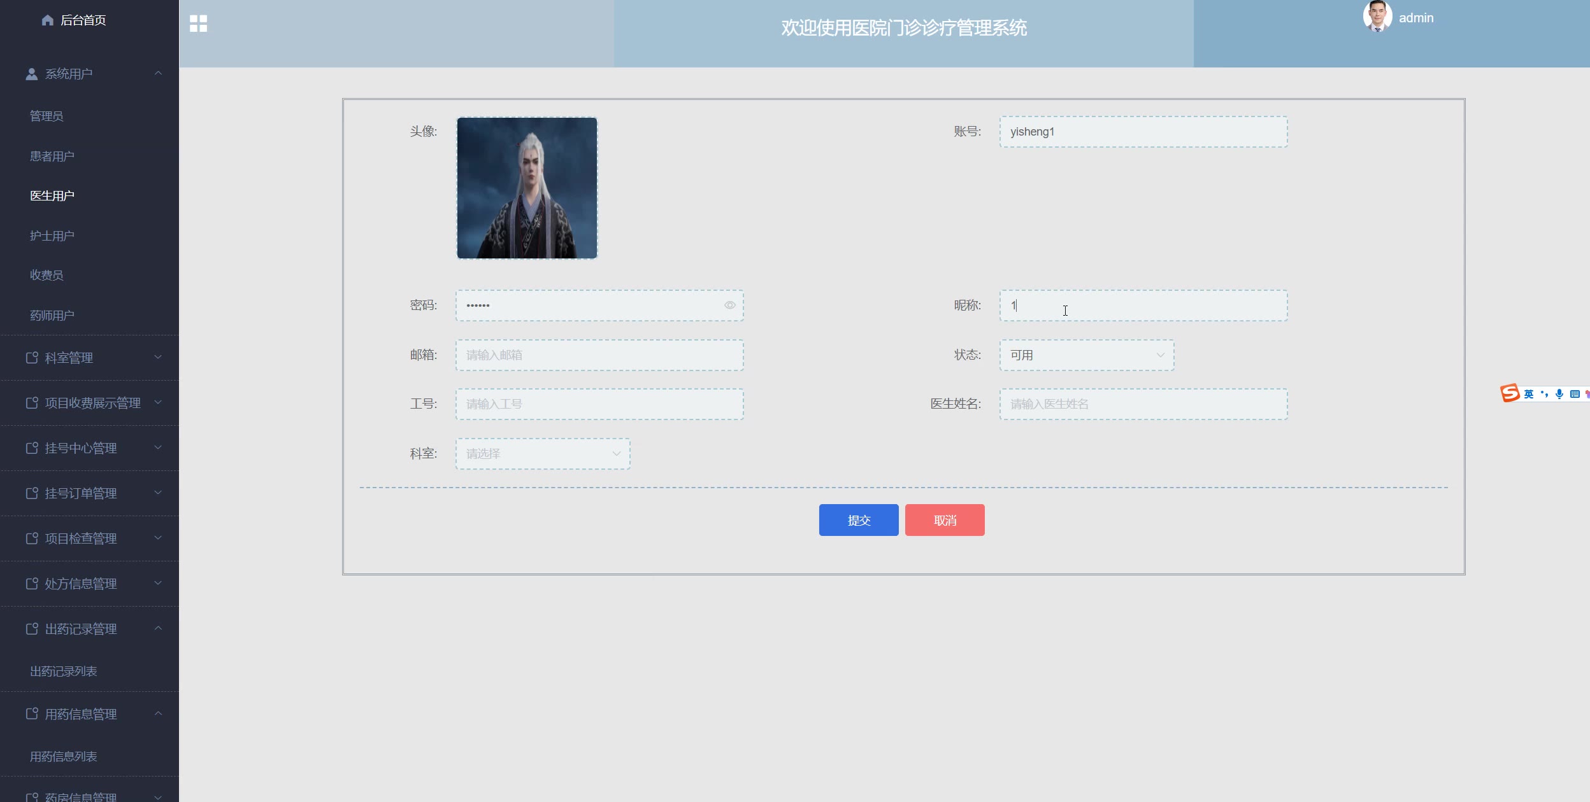
Task: Open the 药师用户 menu item
Action: tap(52, 315)
